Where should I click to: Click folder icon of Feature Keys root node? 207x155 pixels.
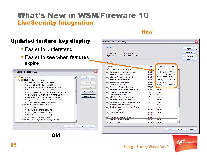pyautogui.click(x=19, y=77)
